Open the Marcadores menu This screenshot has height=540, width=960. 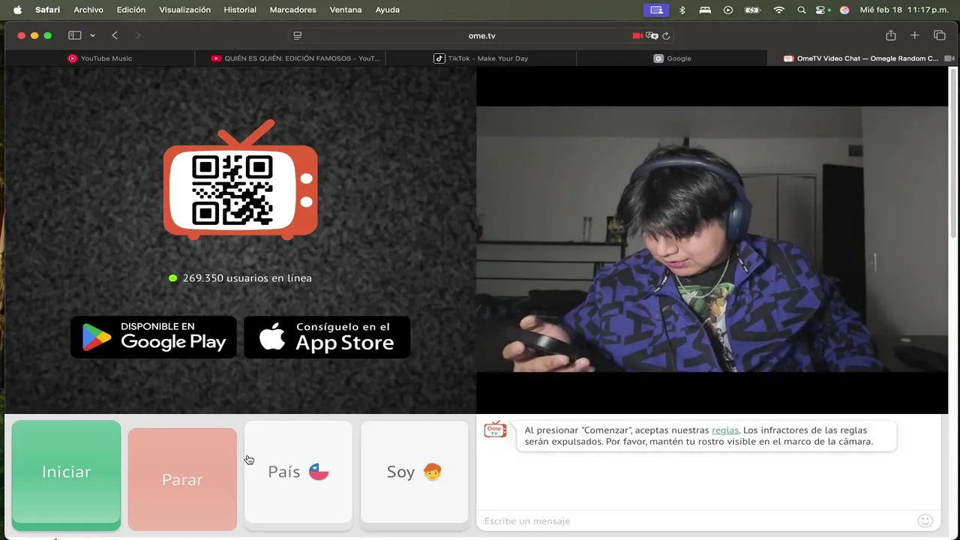pyautogui.click(x=292, y=10)
